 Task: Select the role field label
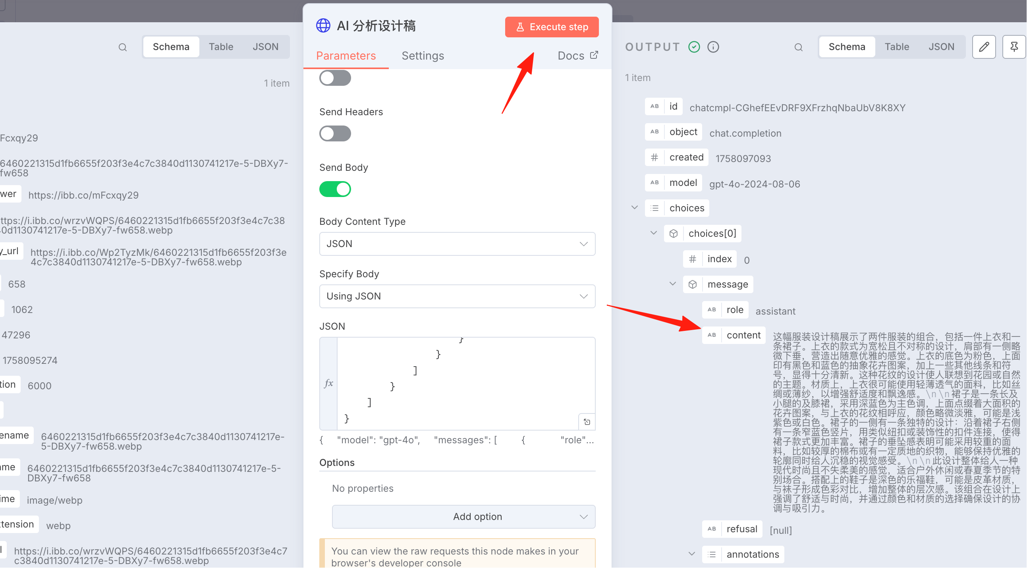pos(735,309)
